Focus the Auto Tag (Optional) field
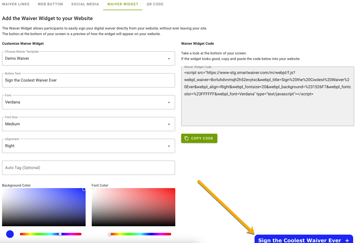The image size is (358, 243). pyautogui.click(x=88, y=168)
